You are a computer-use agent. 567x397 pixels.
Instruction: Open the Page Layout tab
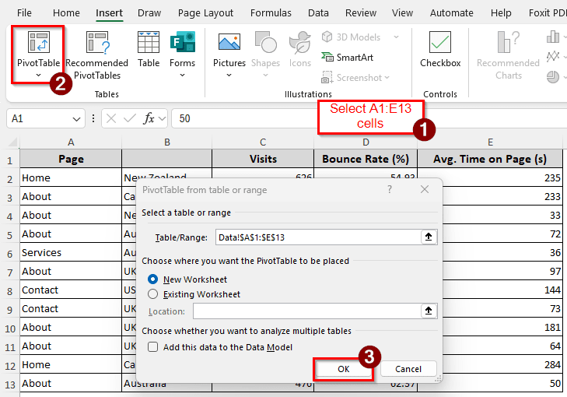(205, 13)
